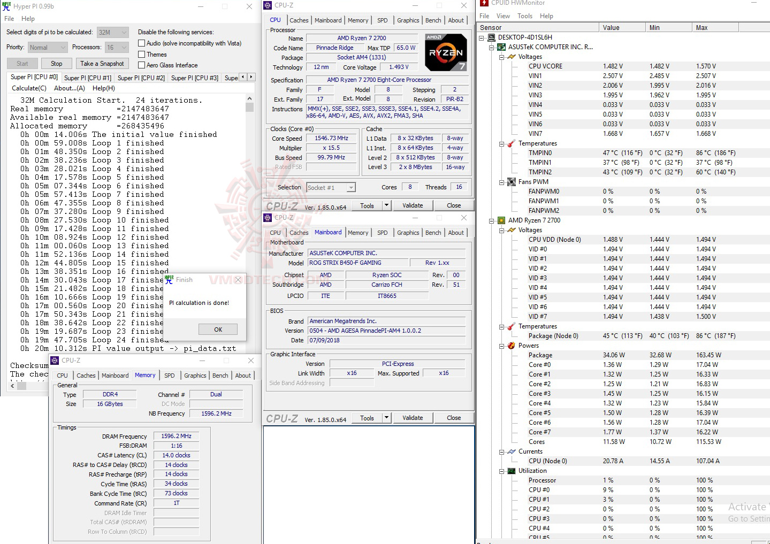770x544 pixels.
Task: Open the File menu in Hyper PI
Action: [9, 19]
